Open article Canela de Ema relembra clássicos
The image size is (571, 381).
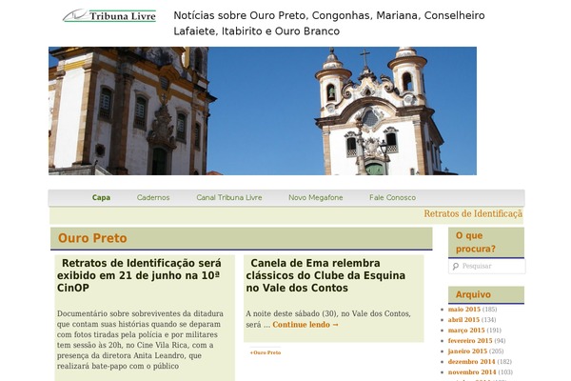[x=325, y=275]
